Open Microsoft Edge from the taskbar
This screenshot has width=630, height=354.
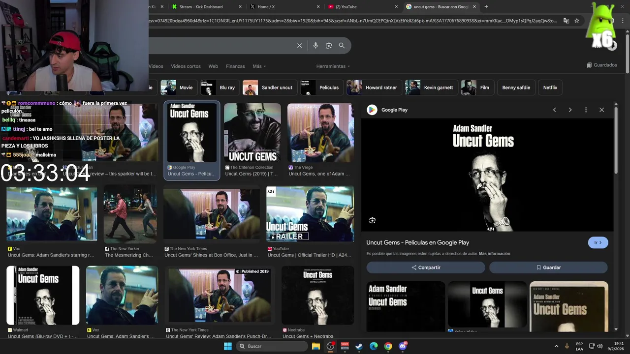(x=374, y=346)
